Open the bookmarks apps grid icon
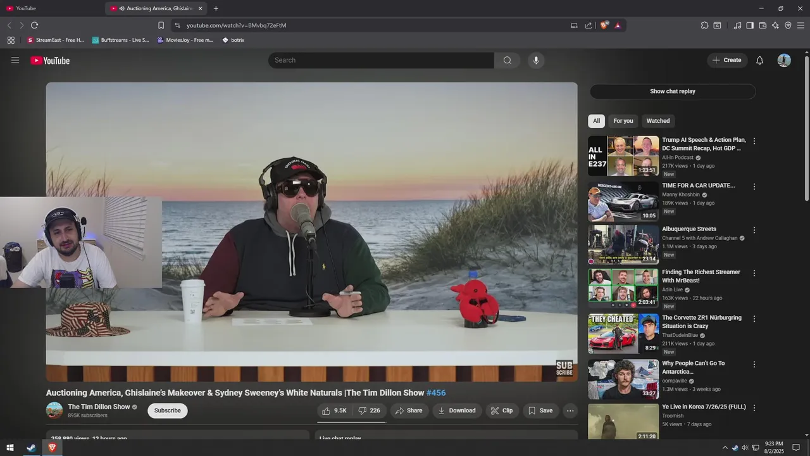Screen dimensions: 810x456 click(x=11, y=40)
